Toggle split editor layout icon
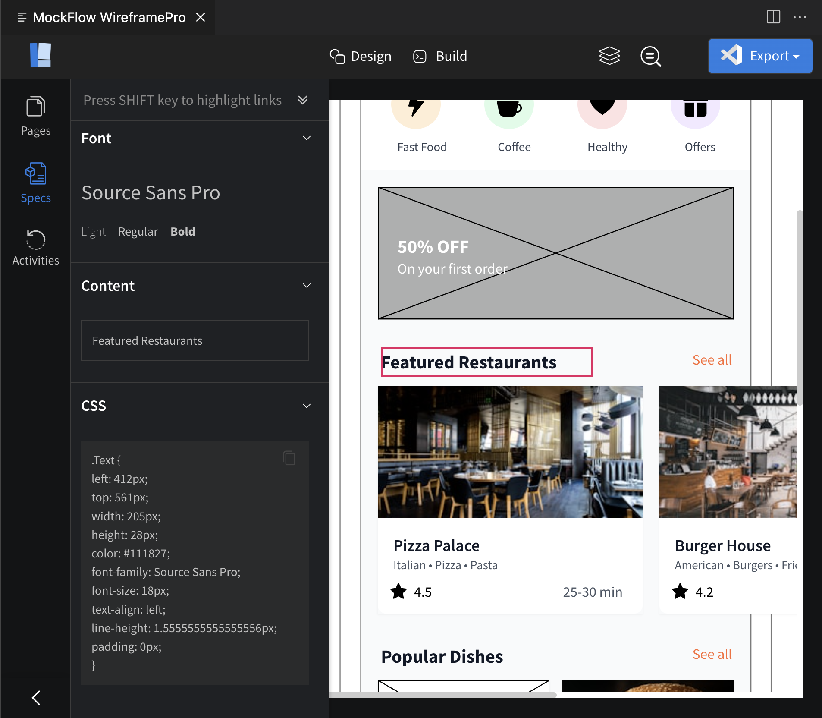Screen dimensions: 822x718 click(774, 17)
